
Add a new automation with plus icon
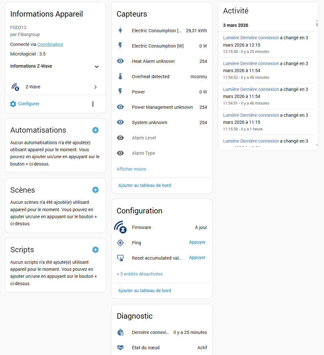[95, 130]
